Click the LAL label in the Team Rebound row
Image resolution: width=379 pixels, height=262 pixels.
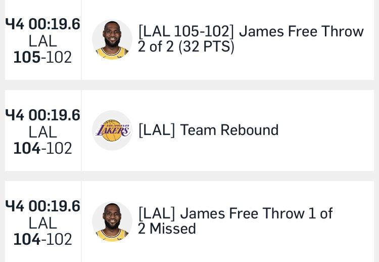click(43, 132)
